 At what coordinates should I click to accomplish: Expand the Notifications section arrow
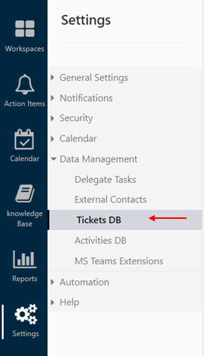pos(53,98)
